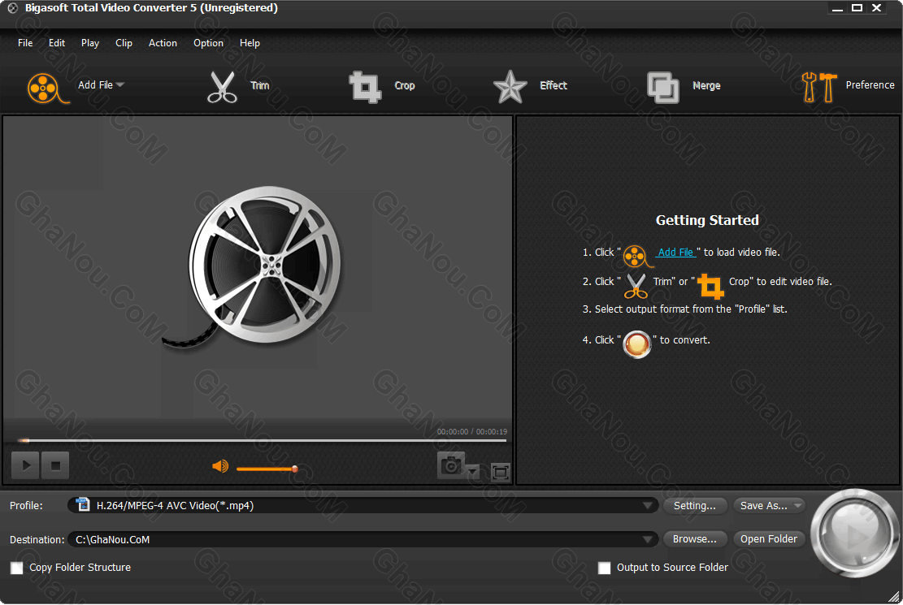Click the Destination: label
Image resolution: width=903 pixels, height=605 pixels.
(x=37, y=539)
